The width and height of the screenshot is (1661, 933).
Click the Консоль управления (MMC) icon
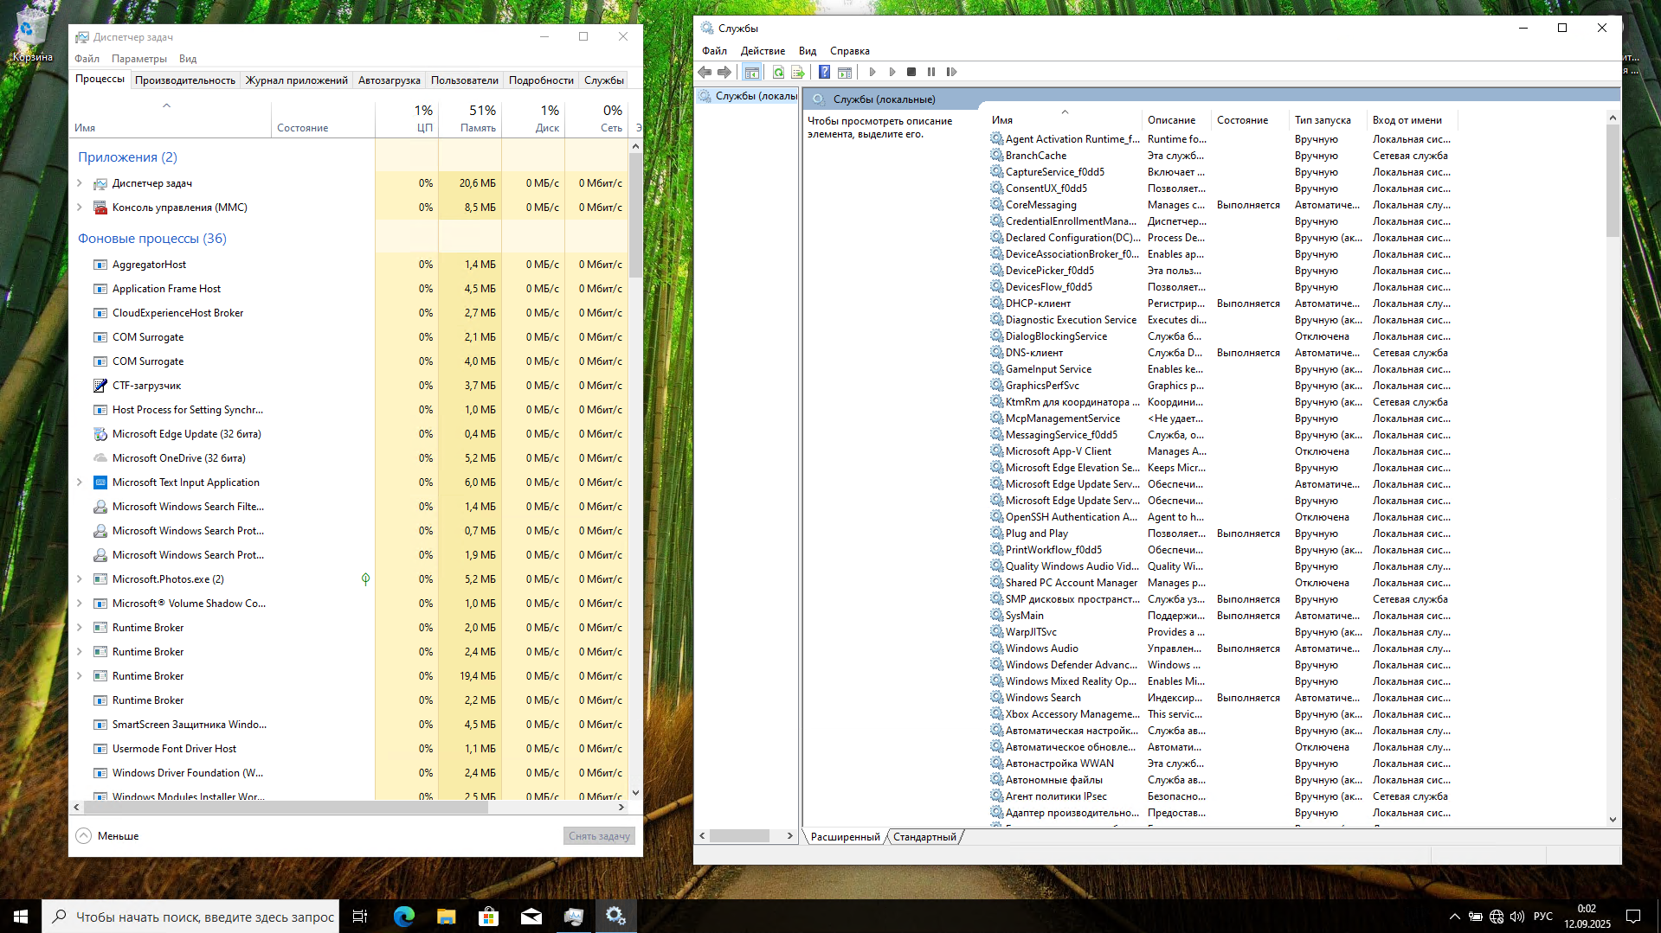pyautogui.click(x=100, y=208)
